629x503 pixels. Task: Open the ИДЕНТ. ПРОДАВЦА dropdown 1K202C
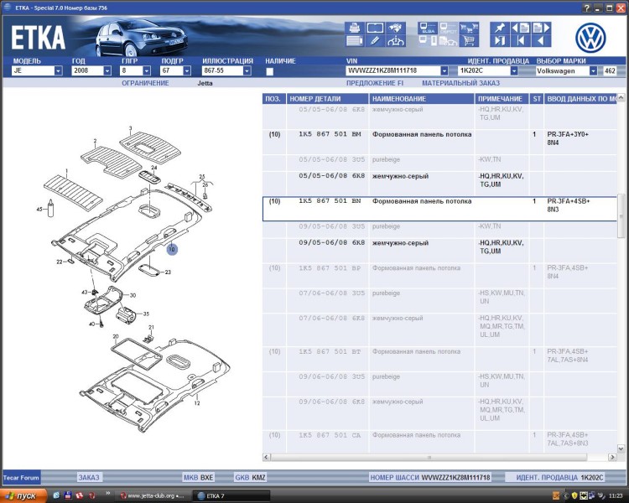point(514,71)
